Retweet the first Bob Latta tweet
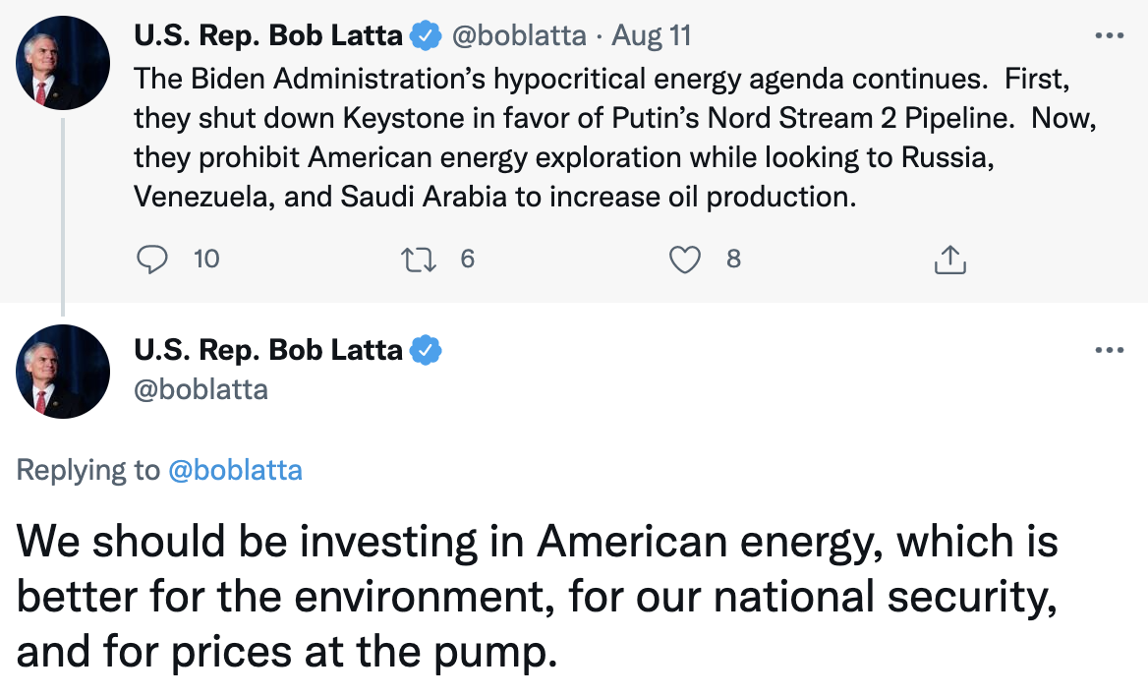This screenshot has width=1148, height=696. (420, 260)
